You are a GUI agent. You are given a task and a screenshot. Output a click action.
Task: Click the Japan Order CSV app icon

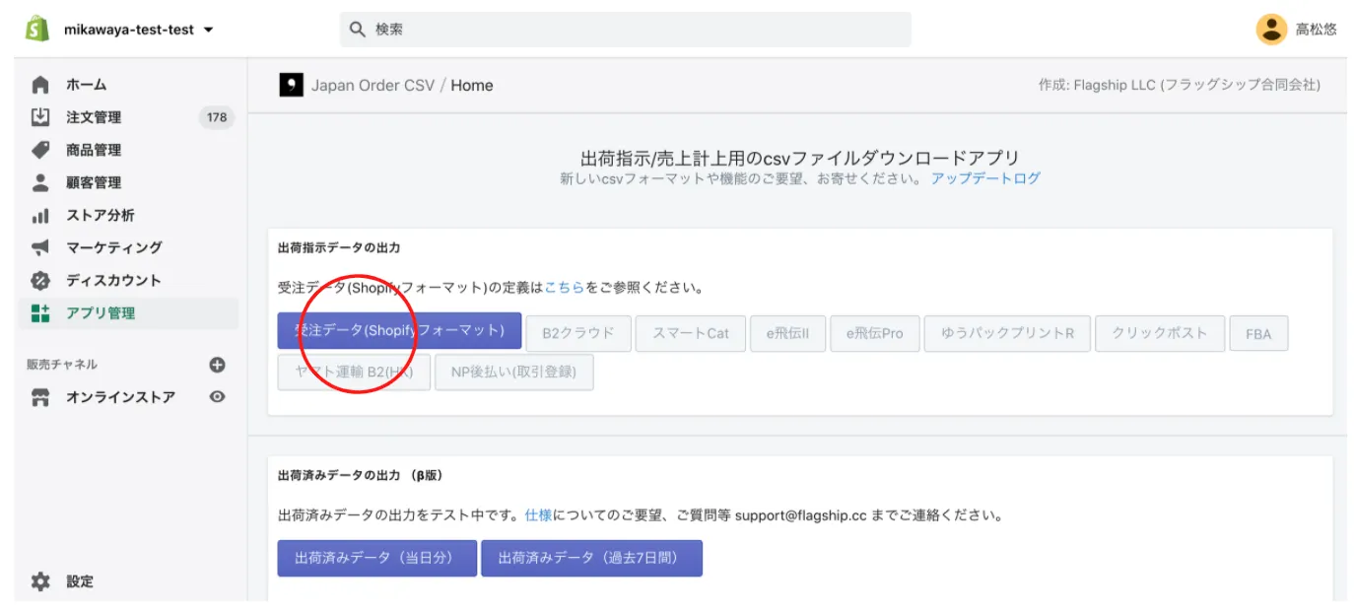coord(291,85)
